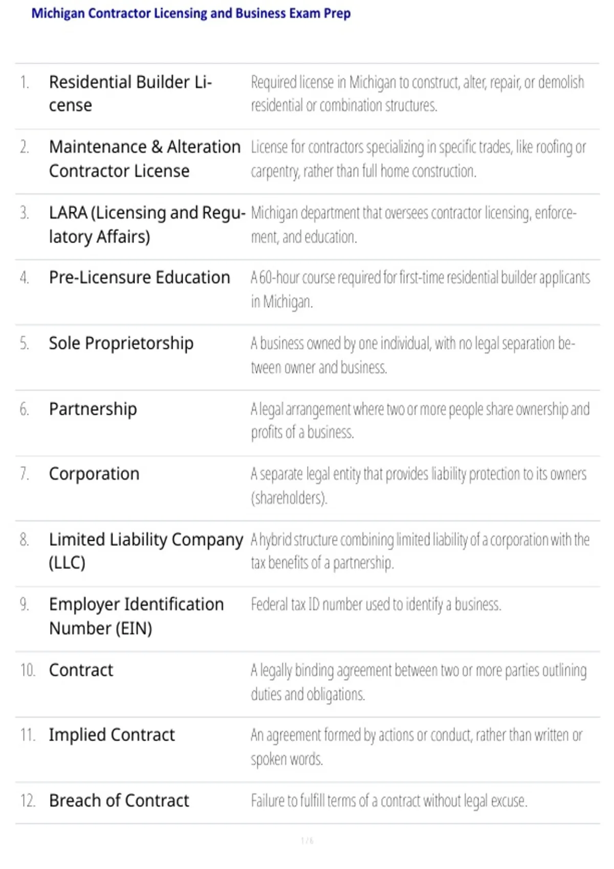The width and height of the screenshot is (614, 869).
Task: Click Employer Identification Number (EIN) term
Action: point(136,616)
